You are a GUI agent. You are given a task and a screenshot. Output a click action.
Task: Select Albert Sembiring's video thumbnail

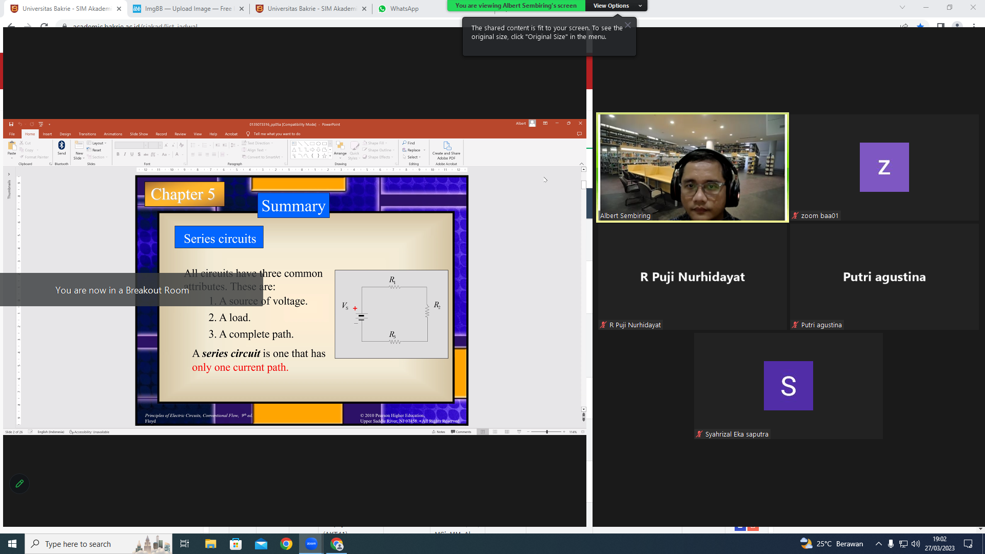pyautogui.click(x=693, y=168)
